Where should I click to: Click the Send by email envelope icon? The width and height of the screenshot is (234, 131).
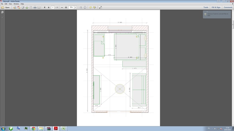[39, 7]
